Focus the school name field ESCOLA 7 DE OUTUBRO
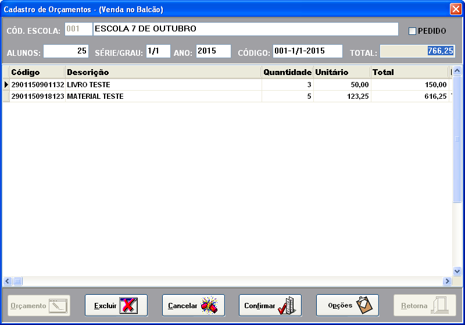This screenshot has height=325, width=465. [x=245, y=29]
